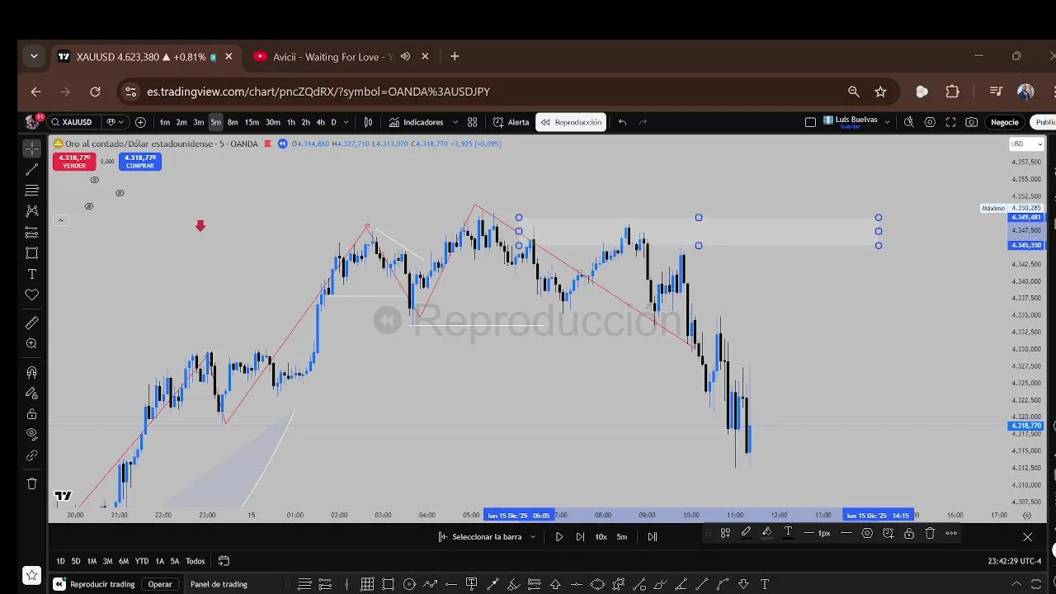The height and width of the screenshot is (594, 1056).
Task: Open the candlestick chart type selector
Action: click(x=368, y=122)
